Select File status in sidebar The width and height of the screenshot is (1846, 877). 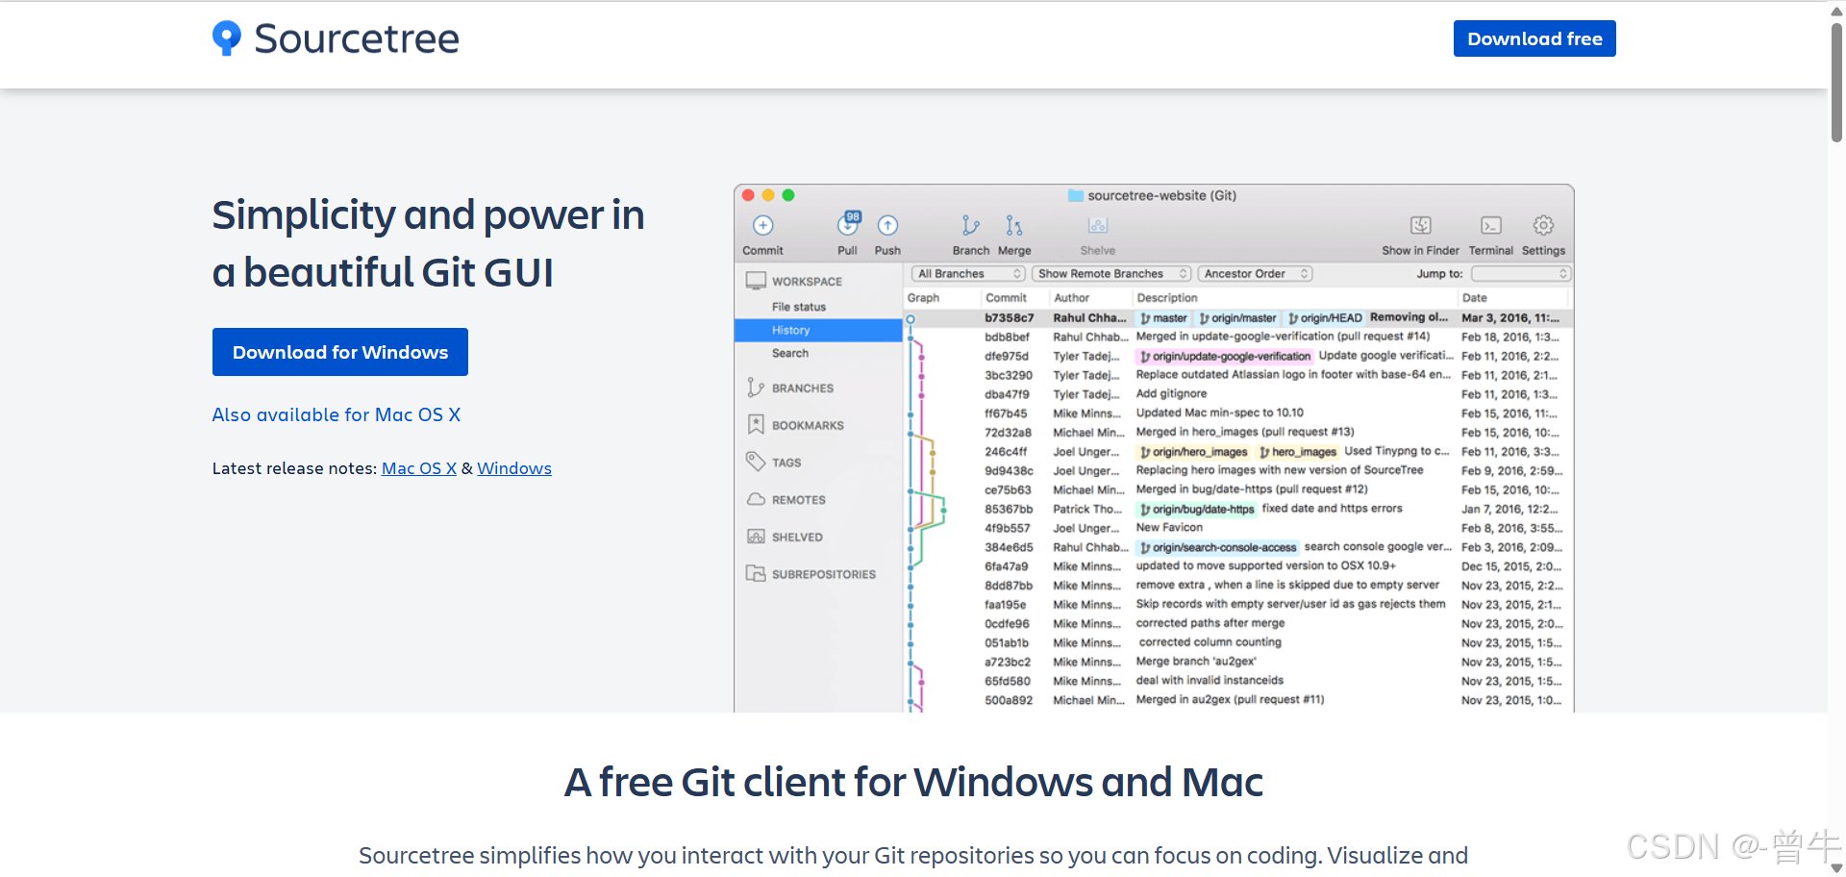pyautogui.click(x=799, y=307)
